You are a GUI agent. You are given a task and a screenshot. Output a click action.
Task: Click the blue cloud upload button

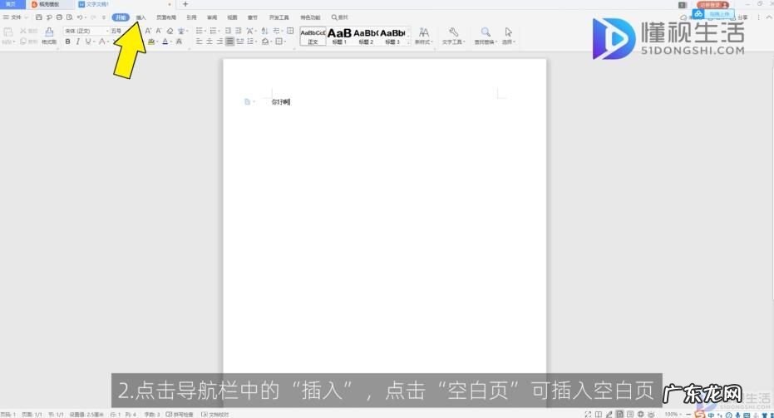[712, 14]
